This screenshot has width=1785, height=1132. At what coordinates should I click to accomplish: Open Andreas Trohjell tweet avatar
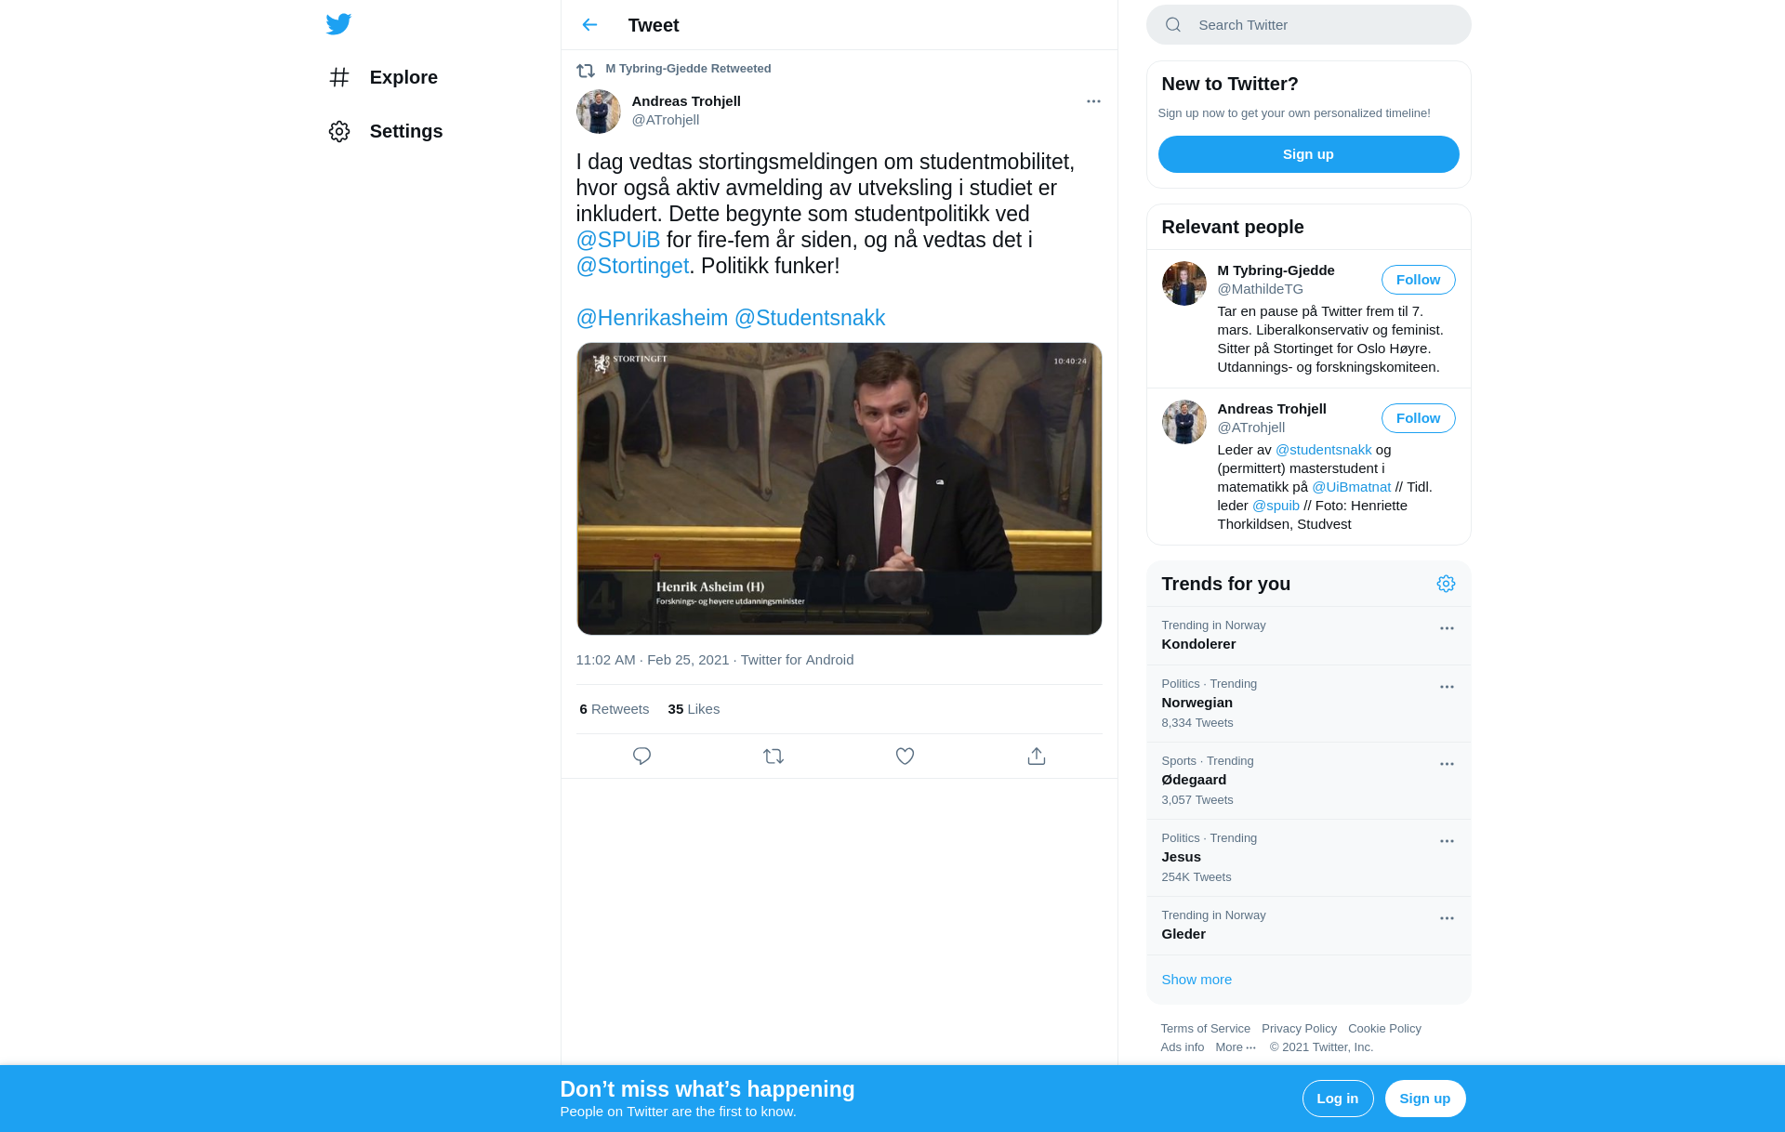click(x=599, y=112)
